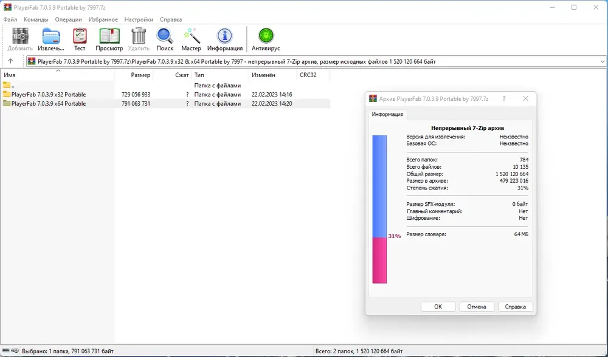This screenshot has height=357, width=608.
Task: Click 'Размер словаря' value 64 МБ
Action: pos(521,234)
